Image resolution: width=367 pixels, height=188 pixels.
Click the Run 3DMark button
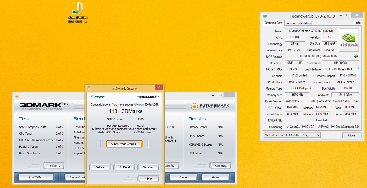36,177
